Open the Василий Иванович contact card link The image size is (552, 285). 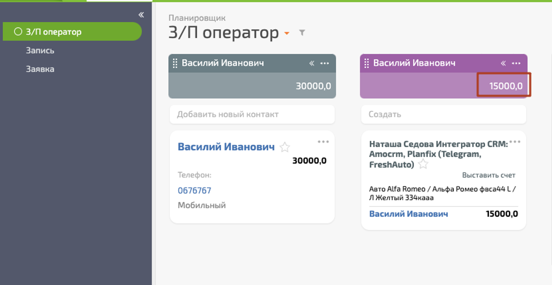[x=226, y=146]
